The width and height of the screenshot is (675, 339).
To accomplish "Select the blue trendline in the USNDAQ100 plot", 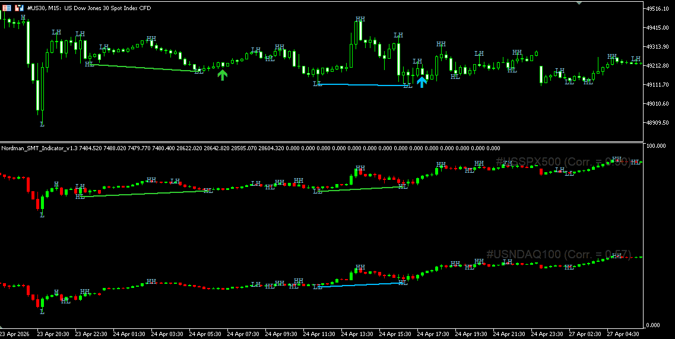I will tap(361, 285).
